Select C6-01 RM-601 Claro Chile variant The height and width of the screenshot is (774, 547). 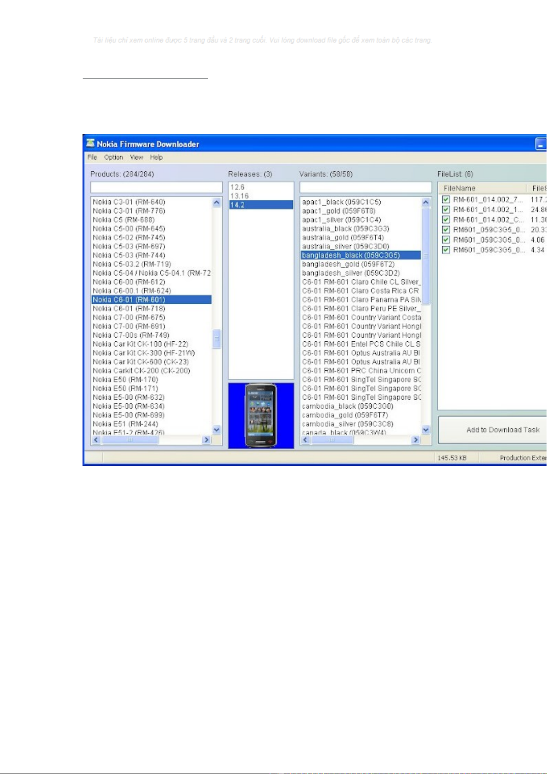(x=361, y=282)
